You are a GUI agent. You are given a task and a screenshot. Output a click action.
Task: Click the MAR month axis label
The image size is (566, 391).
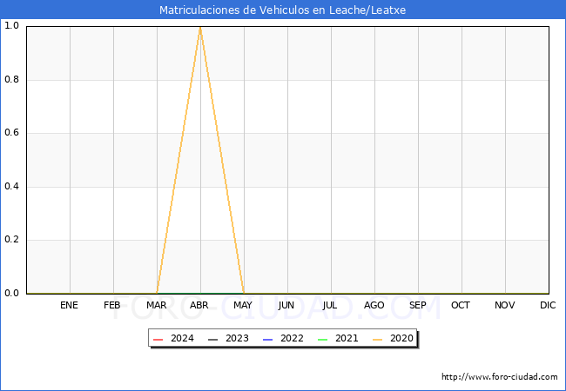156,305
